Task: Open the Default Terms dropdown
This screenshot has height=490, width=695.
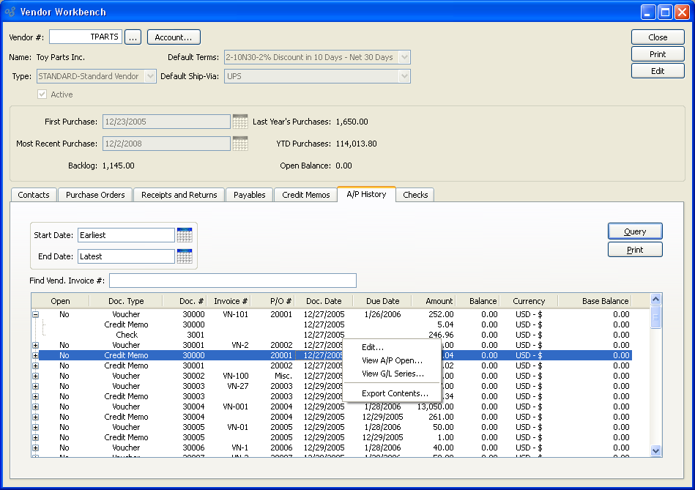Action: [x=404, y=57]
